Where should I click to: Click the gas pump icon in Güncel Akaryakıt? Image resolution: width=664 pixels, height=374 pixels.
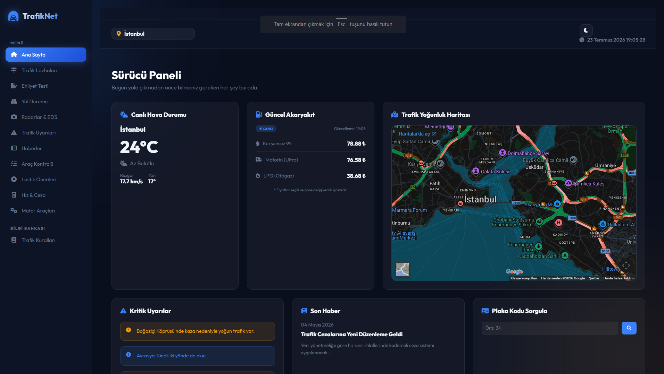click(259, 115)
